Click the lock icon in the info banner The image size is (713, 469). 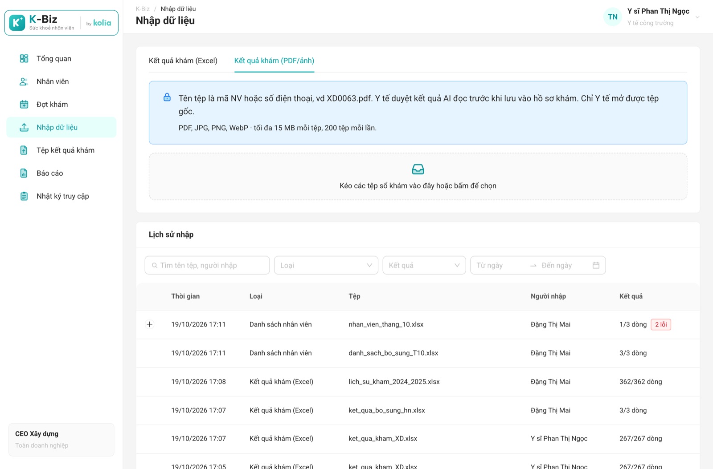(x=167, y=97)
